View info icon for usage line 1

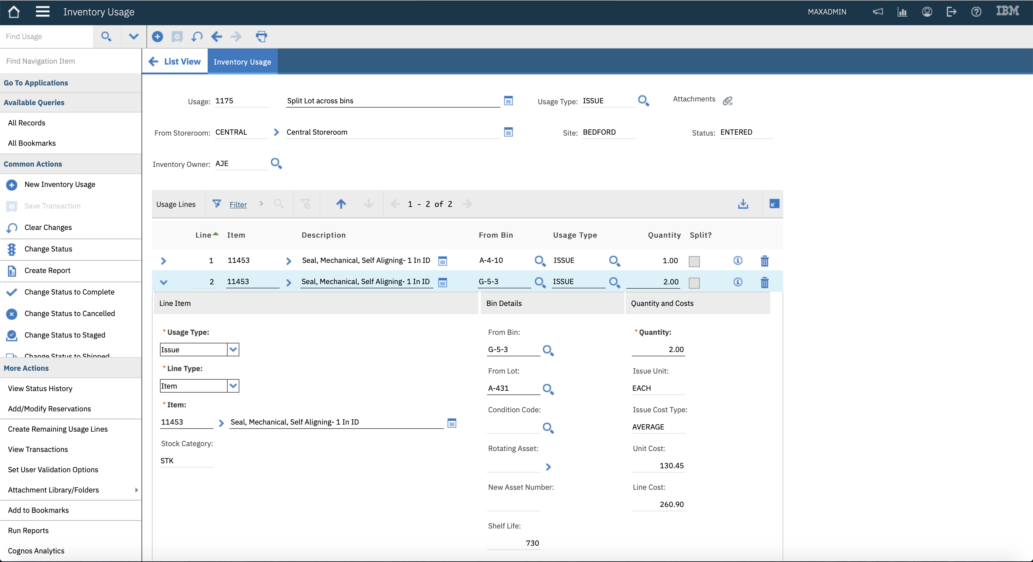pos(738,261)
